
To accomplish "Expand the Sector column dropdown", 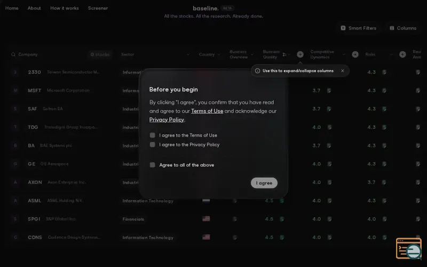I will (188, 54).
